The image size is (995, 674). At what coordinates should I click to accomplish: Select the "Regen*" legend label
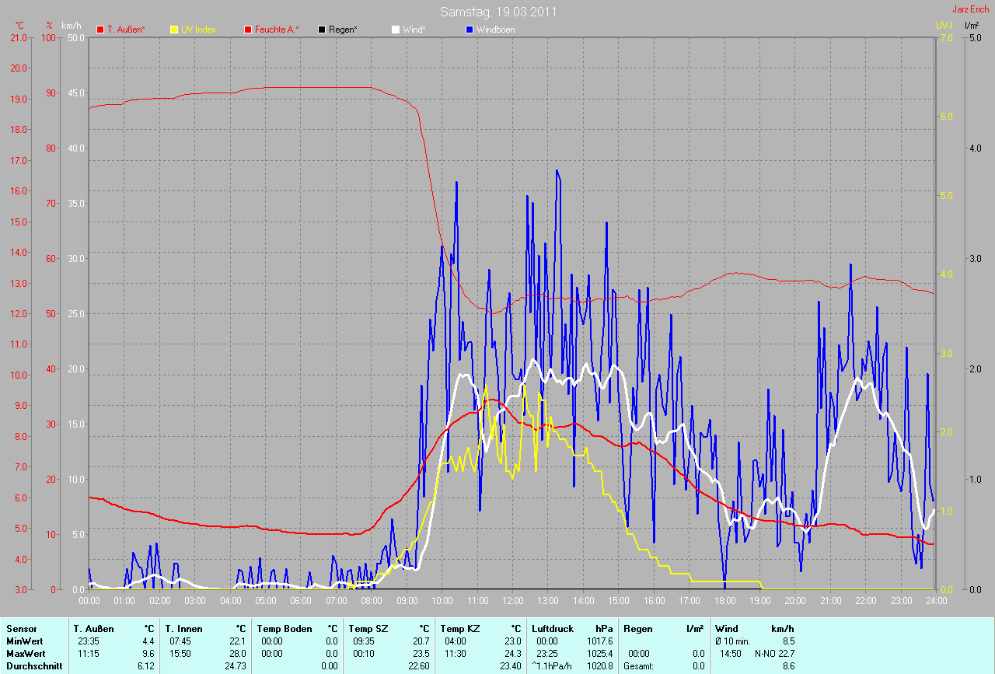[x=343, y=30]
